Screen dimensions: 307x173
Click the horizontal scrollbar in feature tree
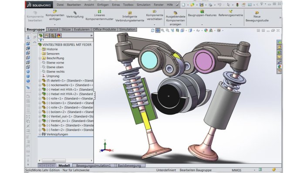(x=54, y=160)
